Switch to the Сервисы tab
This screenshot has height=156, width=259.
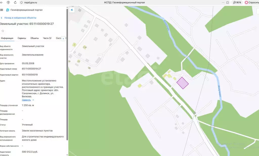pos(22,38)
